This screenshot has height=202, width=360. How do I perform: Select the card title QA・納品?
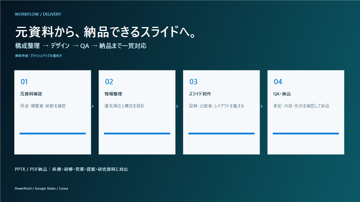click(282, 94)
